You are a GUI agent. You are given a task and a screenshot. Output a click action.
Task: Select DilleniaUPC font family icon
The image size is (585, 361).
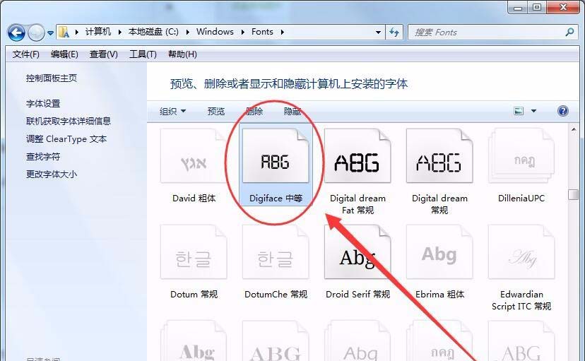click(521, 156)
